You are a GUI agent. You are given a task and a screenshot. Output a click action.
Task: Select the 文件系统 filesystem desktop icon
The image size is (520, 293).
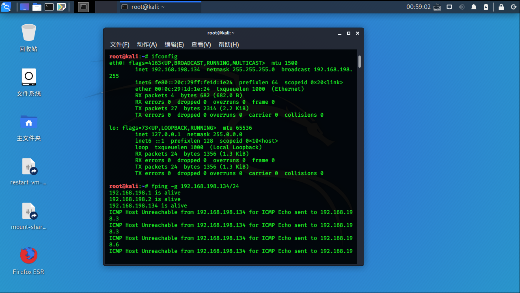(28, 82)
